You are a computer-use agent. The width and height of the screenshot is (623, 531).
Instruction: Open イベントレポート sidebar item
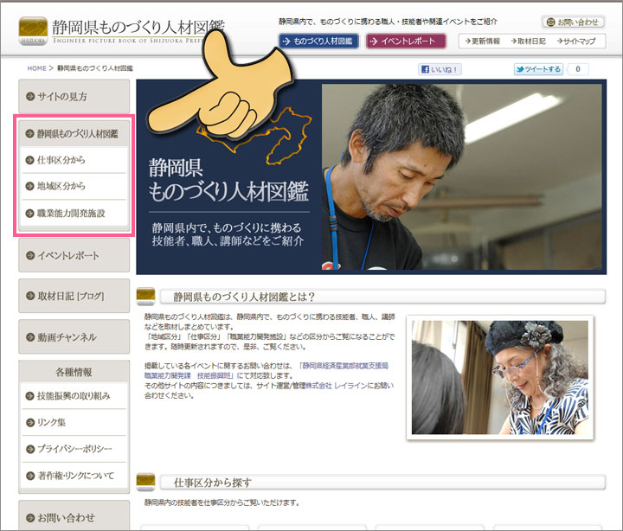coord(74,255)
